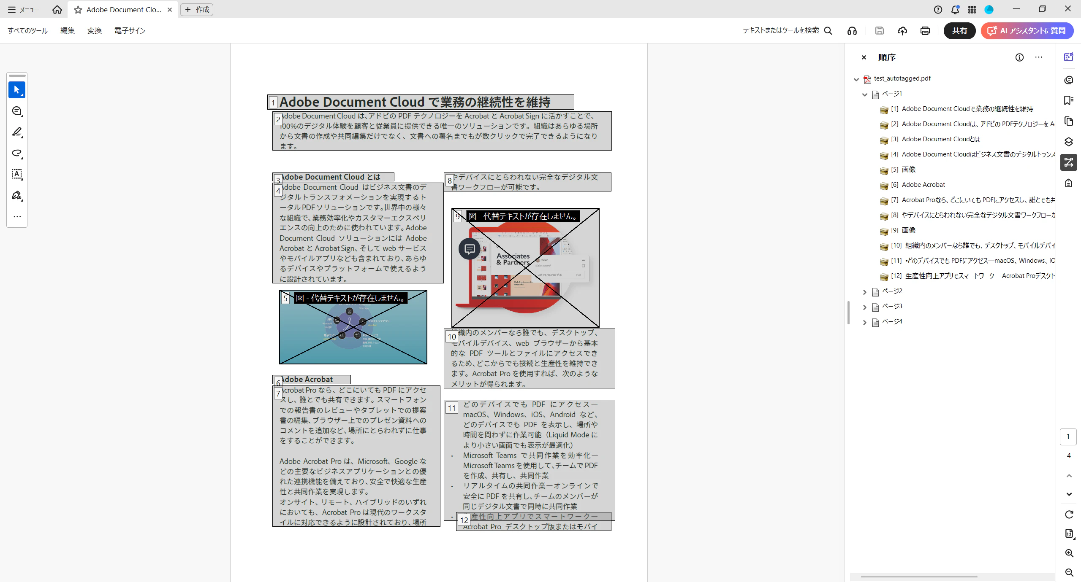This screenshot has width=1081, height=582.
Task: Open the メニュー hamburger menu
Action: (x=24, y=10)
